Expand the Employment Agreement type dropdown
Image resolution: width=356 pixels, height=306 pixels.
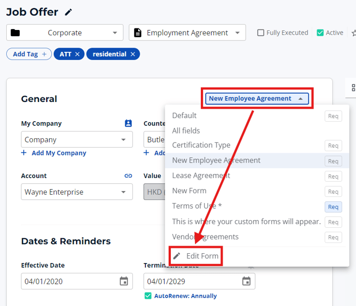point(187,33)
